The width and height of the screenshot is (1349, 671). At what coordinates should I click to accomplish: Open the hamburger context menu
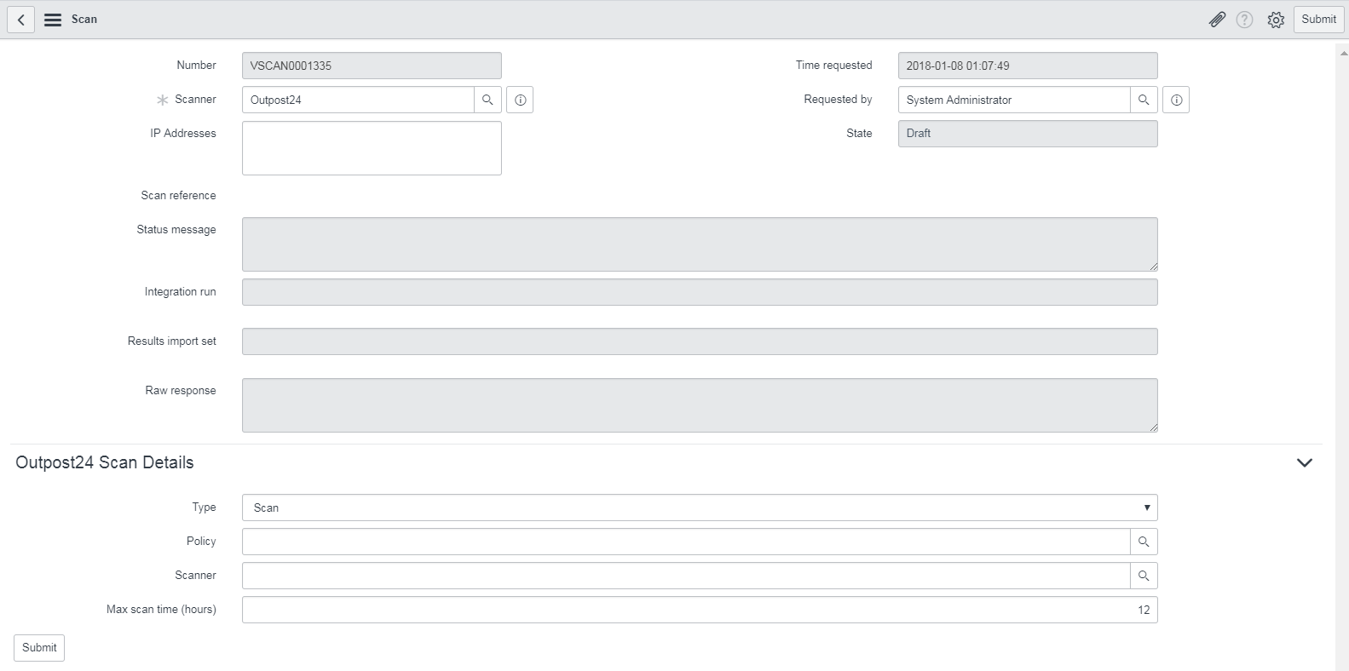pyautogui.click(x=53, y=20)
